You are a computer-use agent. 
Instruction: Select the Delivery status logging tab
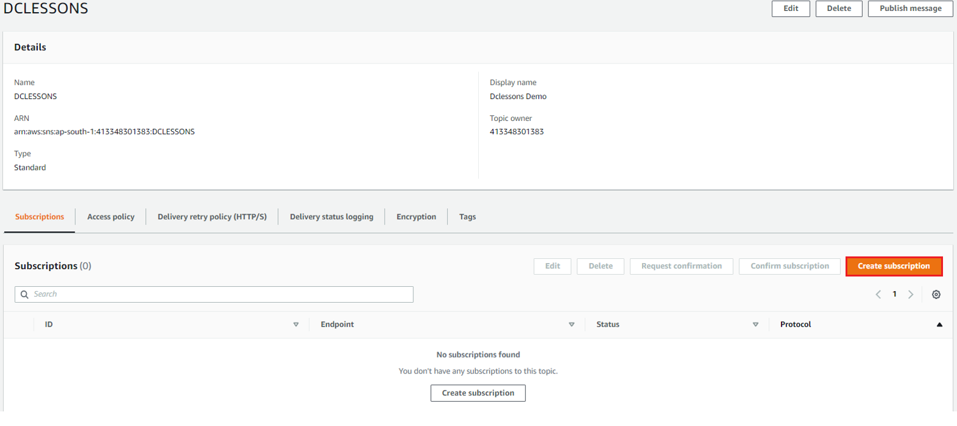point(331,217)
